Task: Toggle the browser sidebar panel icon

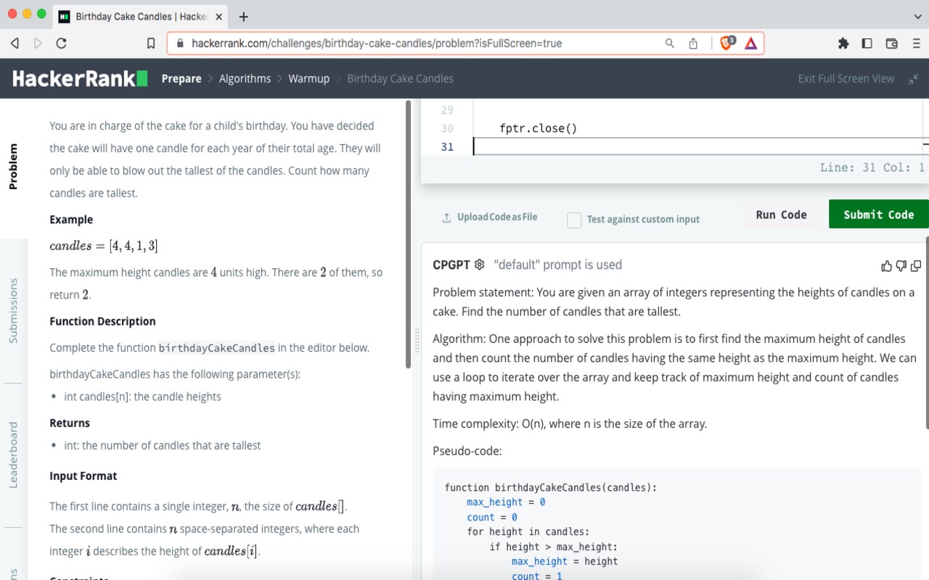Action: coord(867,43)
